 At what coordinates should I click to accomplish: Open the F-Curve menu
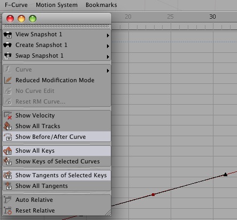(x=16, y=5)
